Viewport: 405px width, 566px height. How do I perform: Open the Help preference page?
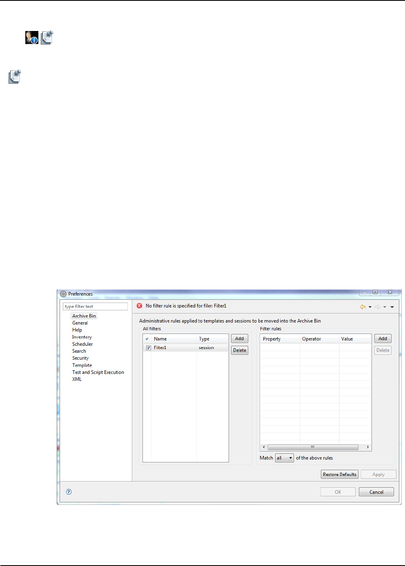click(77, 330)
